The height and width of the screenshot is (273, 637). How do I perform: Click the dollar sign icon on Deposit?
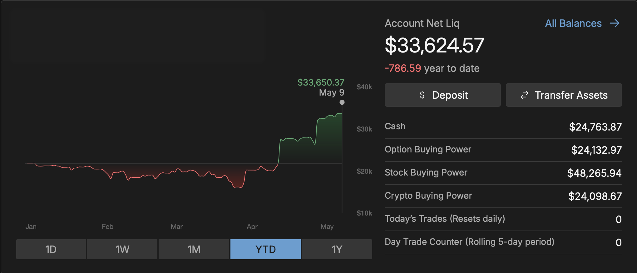422,95
